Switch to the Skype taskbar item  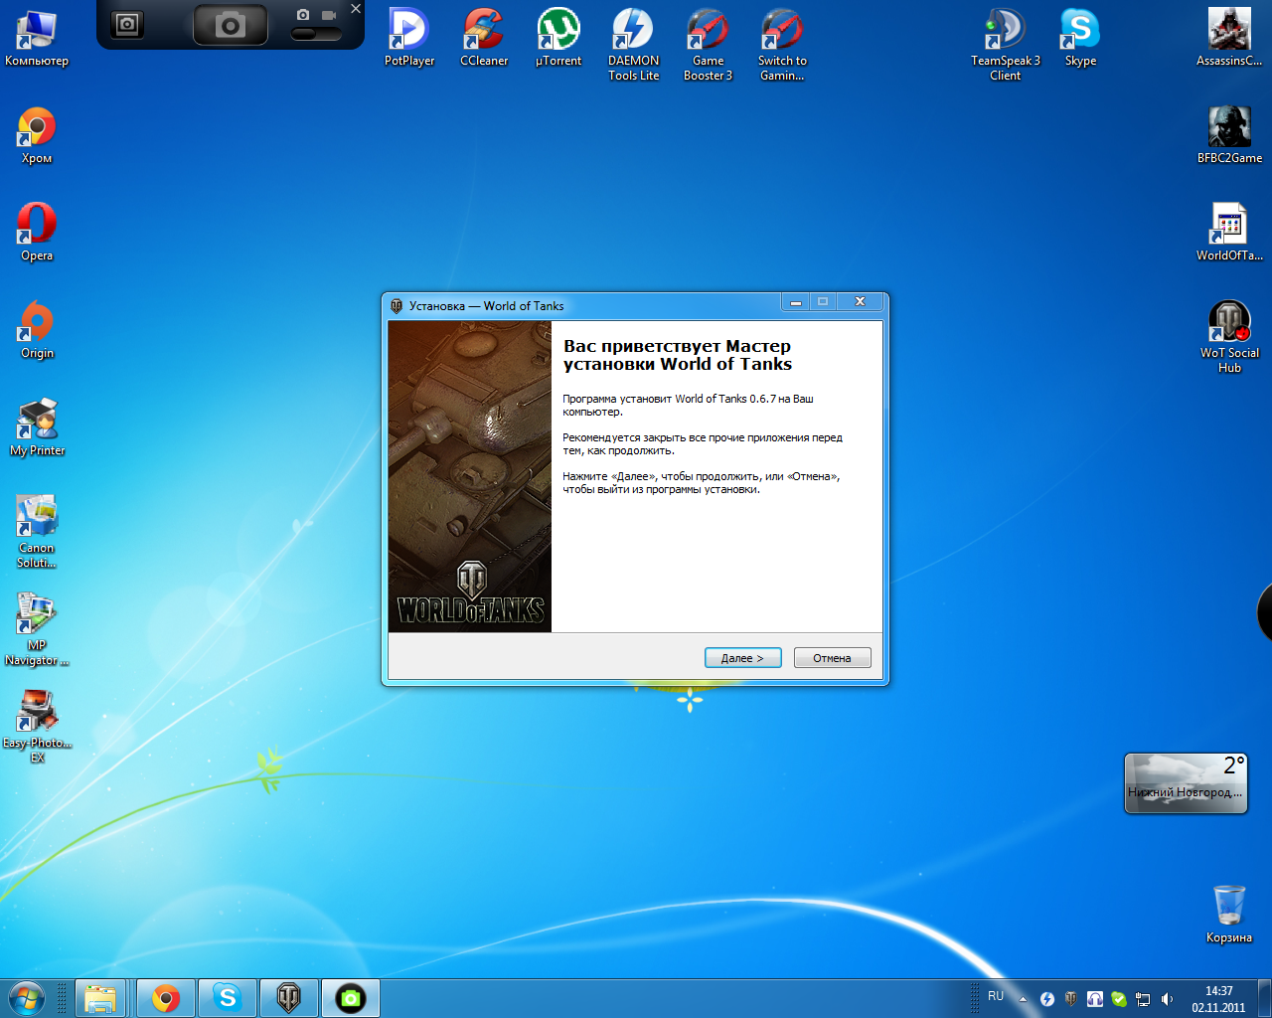point(228,998)
